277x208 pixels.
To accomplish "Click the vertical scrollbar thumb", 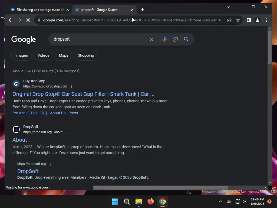I will [270, 47].
